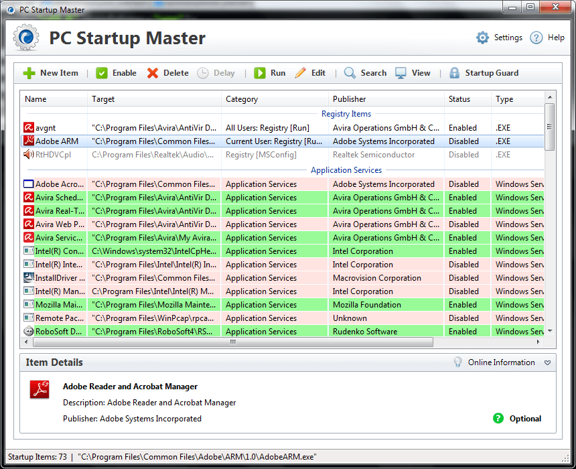Click the pencil Edit icon
Screen dimensions: 576x469
301,73
